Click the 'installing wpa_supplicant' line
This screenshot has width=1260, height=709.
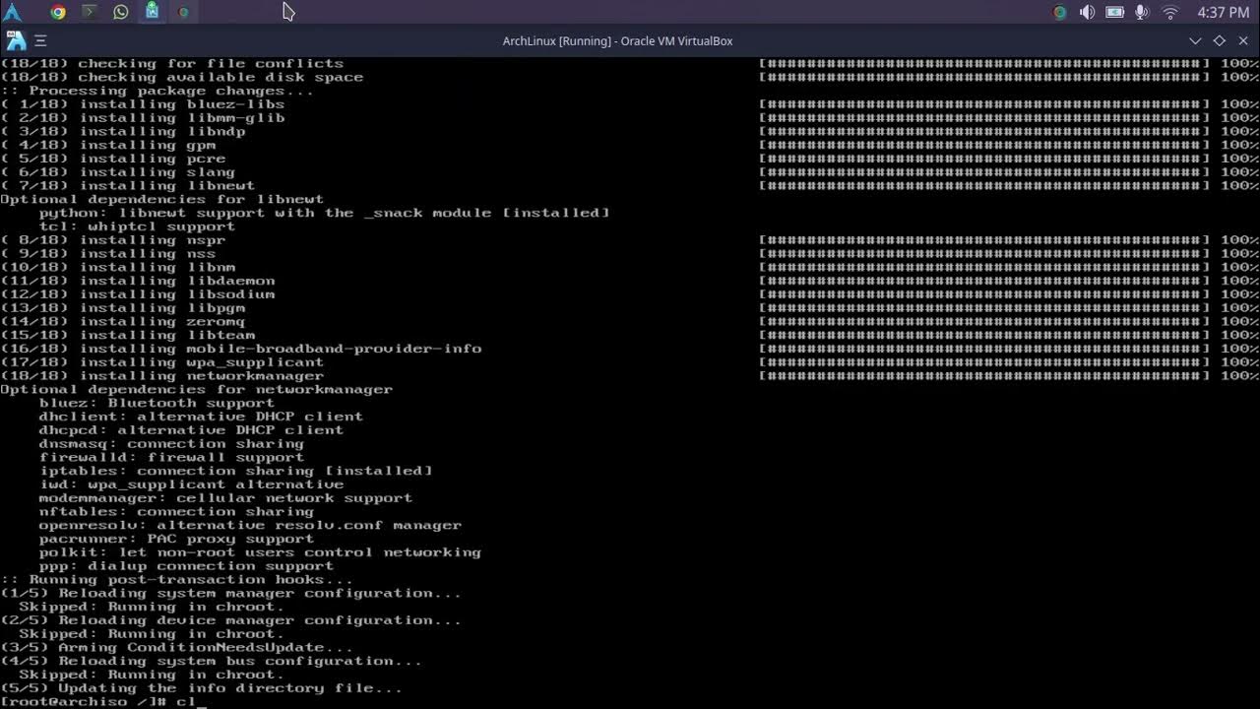pyautogui.click(x=162, y=362)
